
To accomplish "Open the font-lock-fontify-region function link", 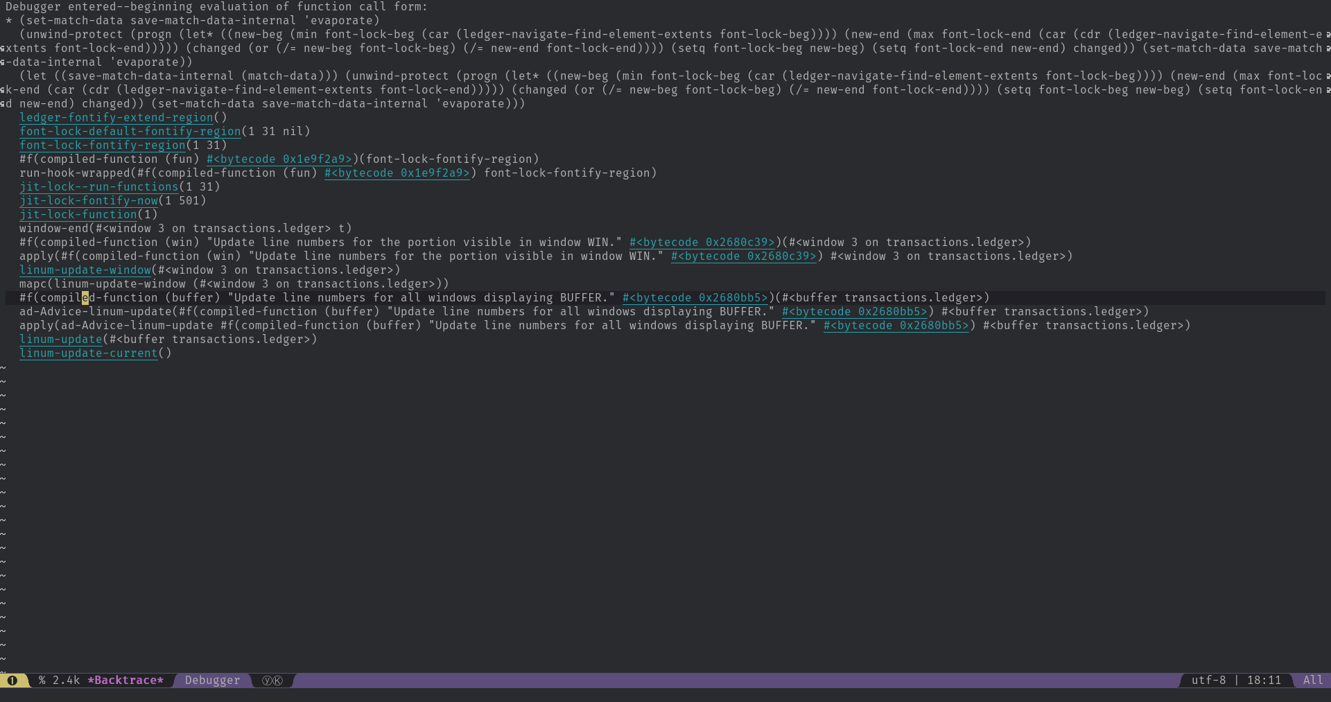I will tap(103, 145).
